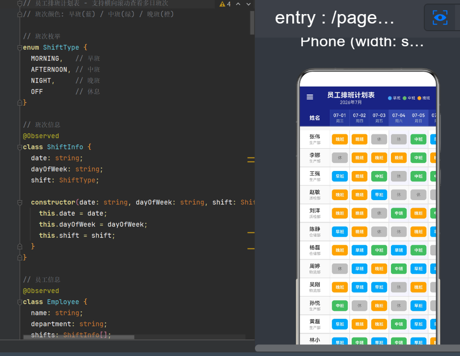This screenshot has height=356, width=460.
Task: Click the constructor keyword in ShiftInfo
Action: (x=53, y=202)
